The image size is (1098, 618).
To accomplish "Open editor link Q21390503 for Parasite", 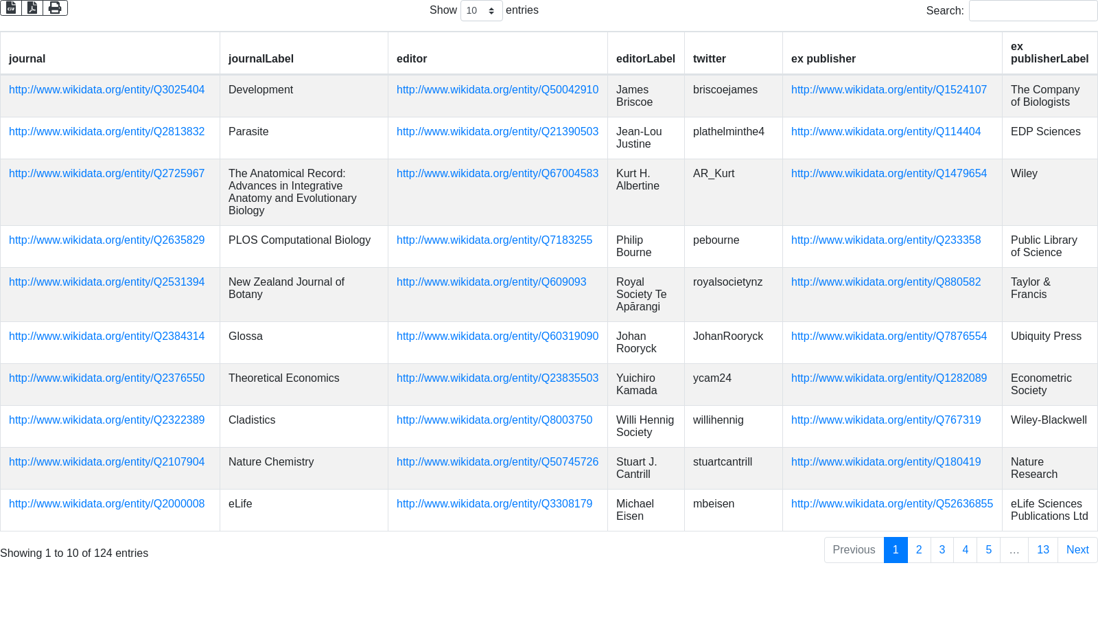I will click(497, 132).
